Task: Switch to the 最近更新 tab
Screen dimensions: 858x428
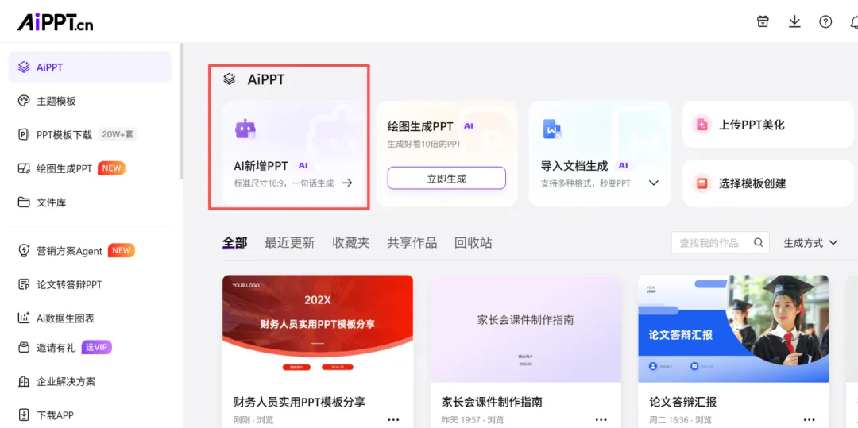Action: (289, 243)
